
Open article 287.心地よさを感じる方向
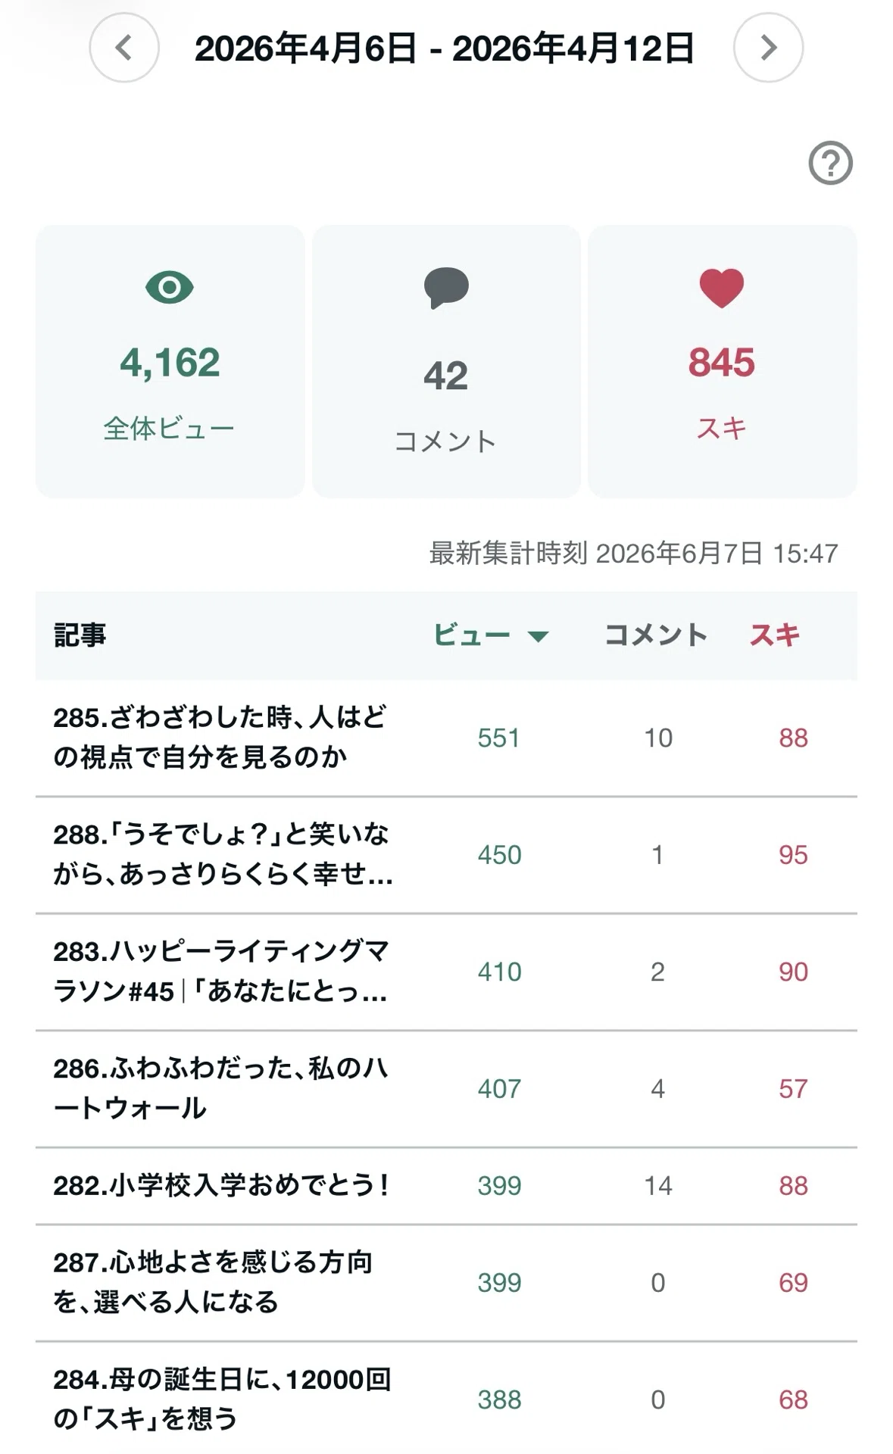pos(213,1282)
